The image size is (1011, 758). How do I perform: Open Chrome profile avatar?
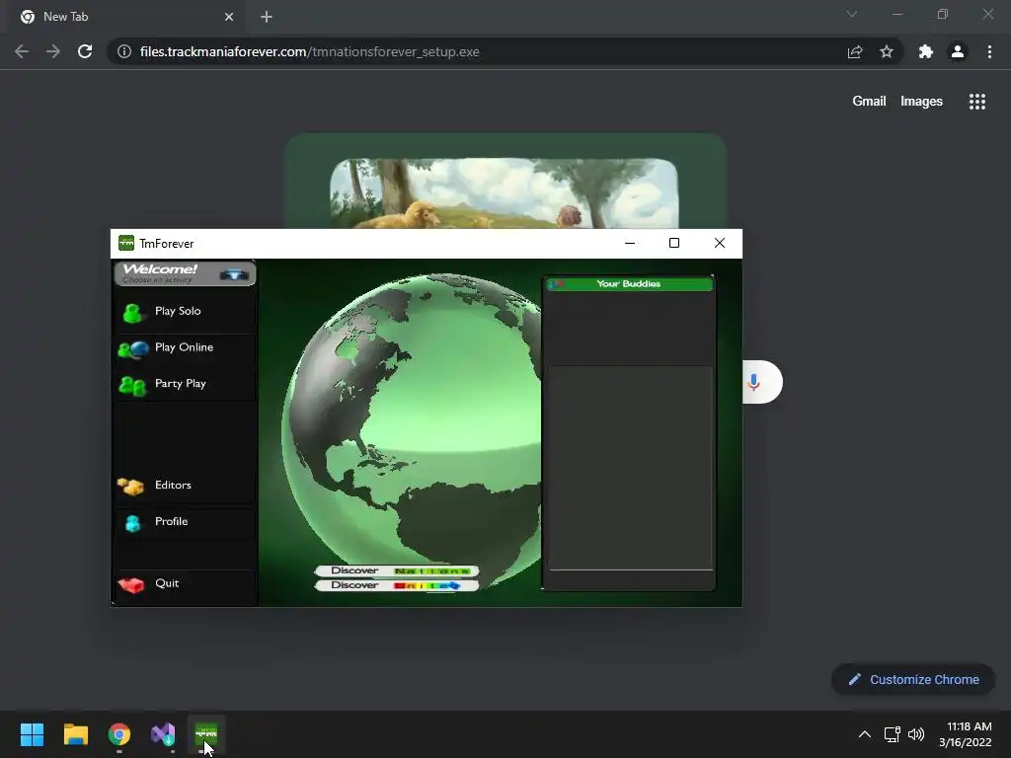958,51
